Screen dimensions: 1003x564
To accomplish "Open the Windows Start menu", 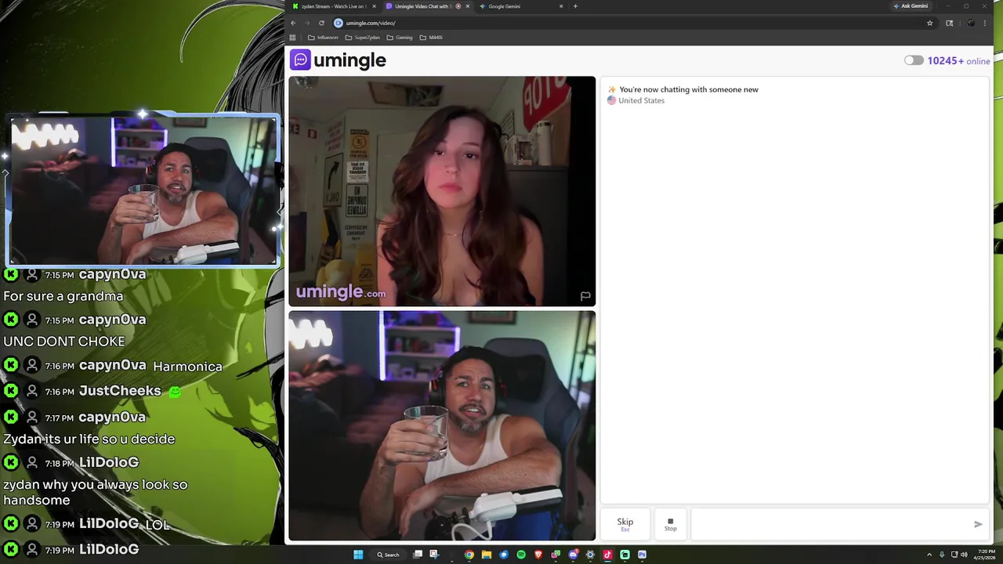I will coord(358,555).
